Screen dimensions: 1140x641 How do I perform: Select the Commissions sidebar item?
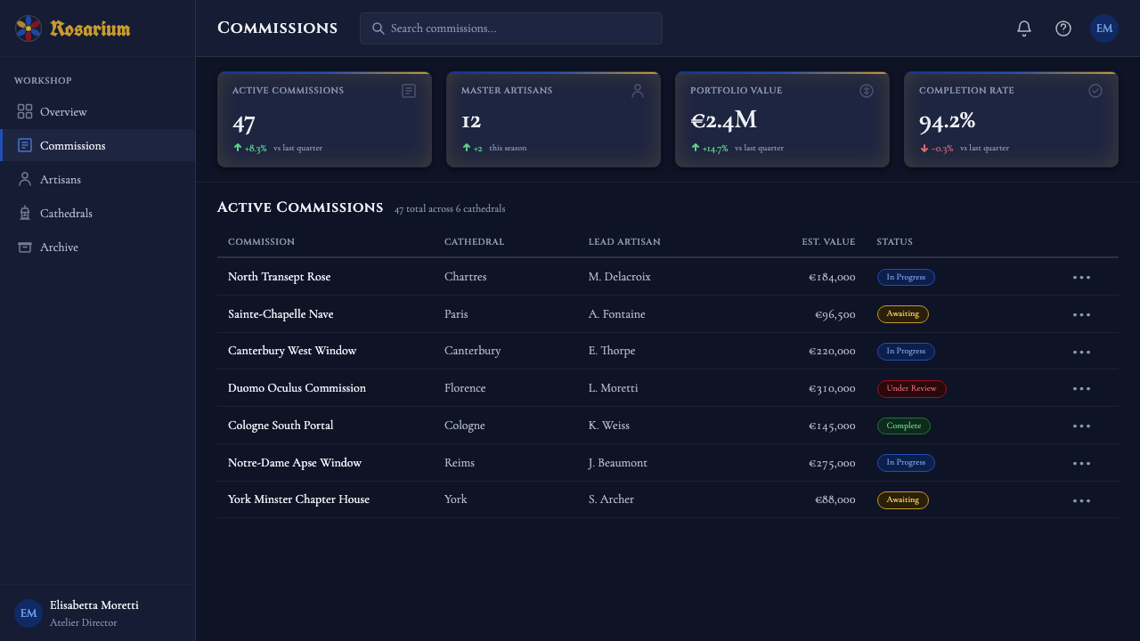98,145
